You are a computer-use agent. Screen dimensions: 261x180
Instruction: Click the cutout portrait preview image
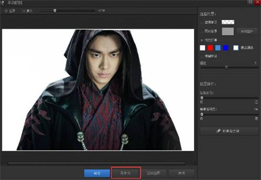click(98, 90)
